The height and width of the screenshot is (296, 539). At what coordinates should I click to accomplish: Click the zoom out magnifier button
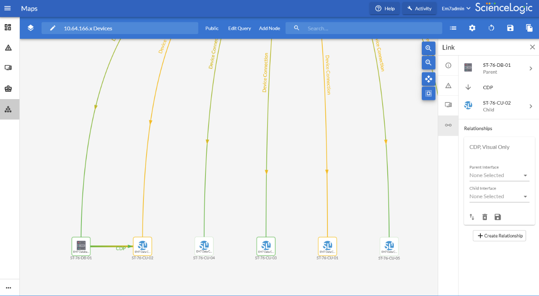(428, 62)
